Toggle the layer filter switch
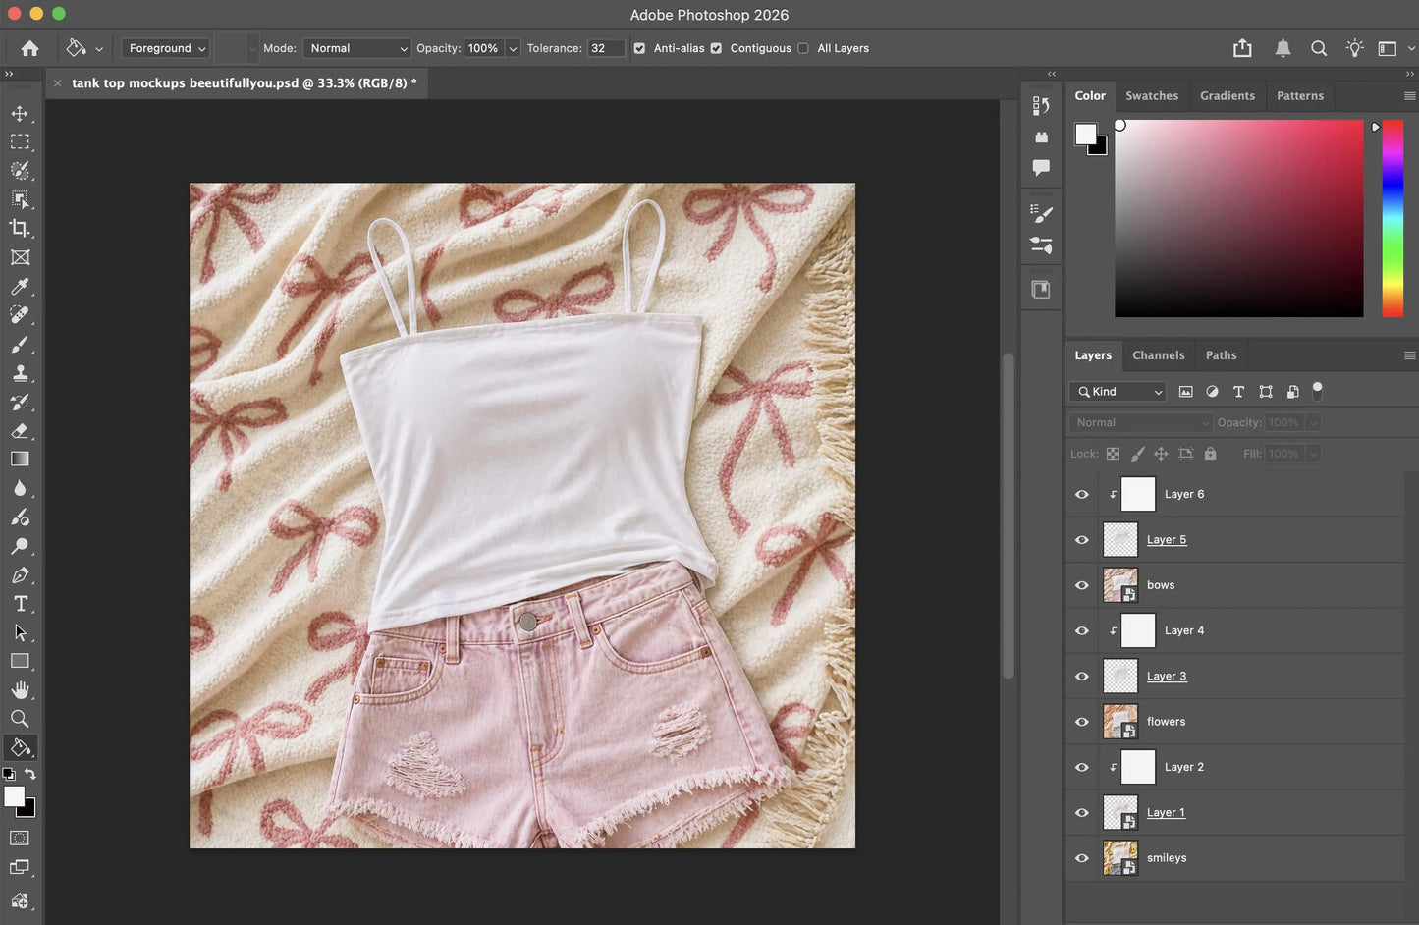1419x925 pixels. pos(1318,391)
